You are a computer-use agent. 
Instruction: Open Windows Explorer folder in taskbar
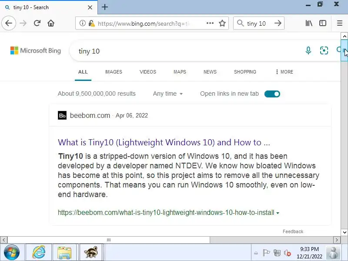[x=64, y=252]
